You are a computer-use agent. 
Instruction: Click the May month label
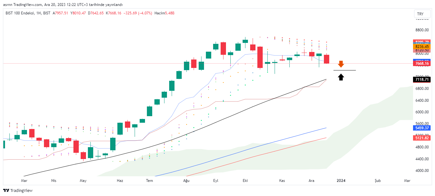[83, 181]
